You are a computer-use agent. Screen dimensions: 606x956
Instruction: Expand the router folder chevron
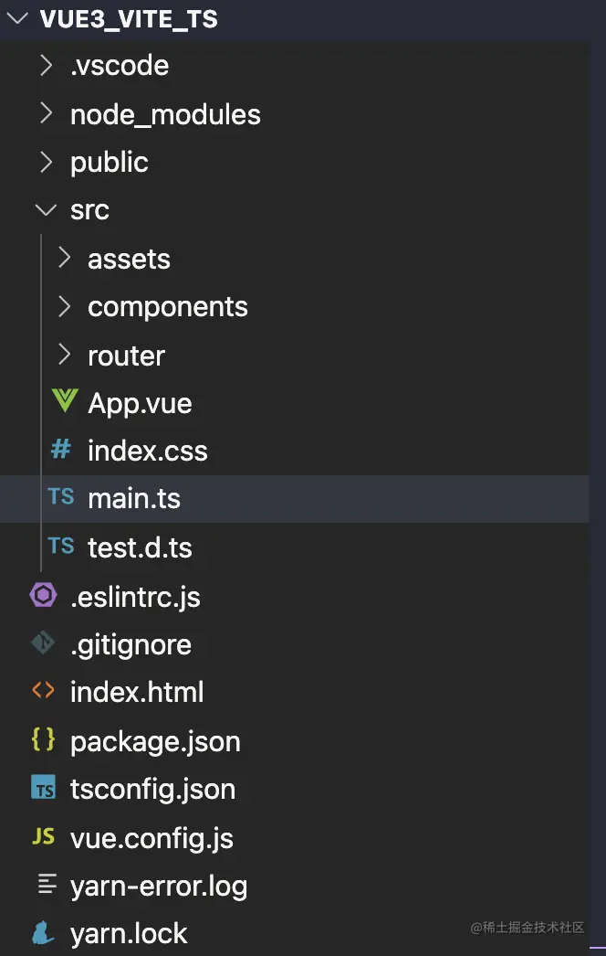pos(64,355)
